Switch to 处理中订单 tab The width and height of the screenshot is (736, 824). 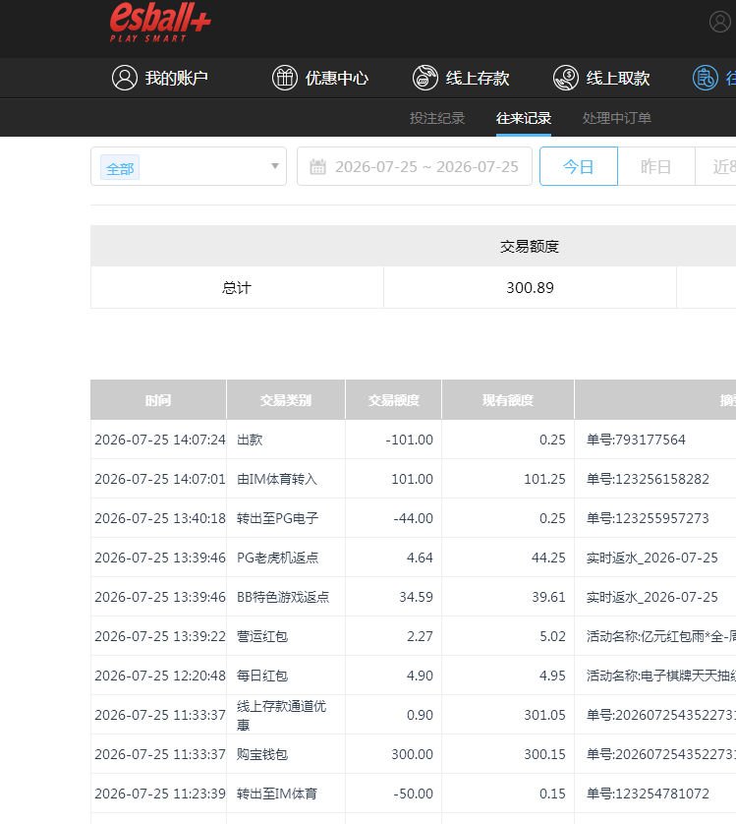617,118
